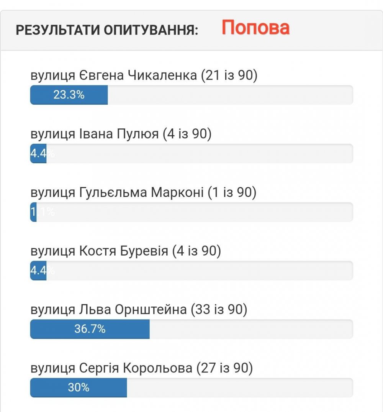
Task: Click empty gray part of Євгена Чикаленка bar
Action: coord(230,95)
